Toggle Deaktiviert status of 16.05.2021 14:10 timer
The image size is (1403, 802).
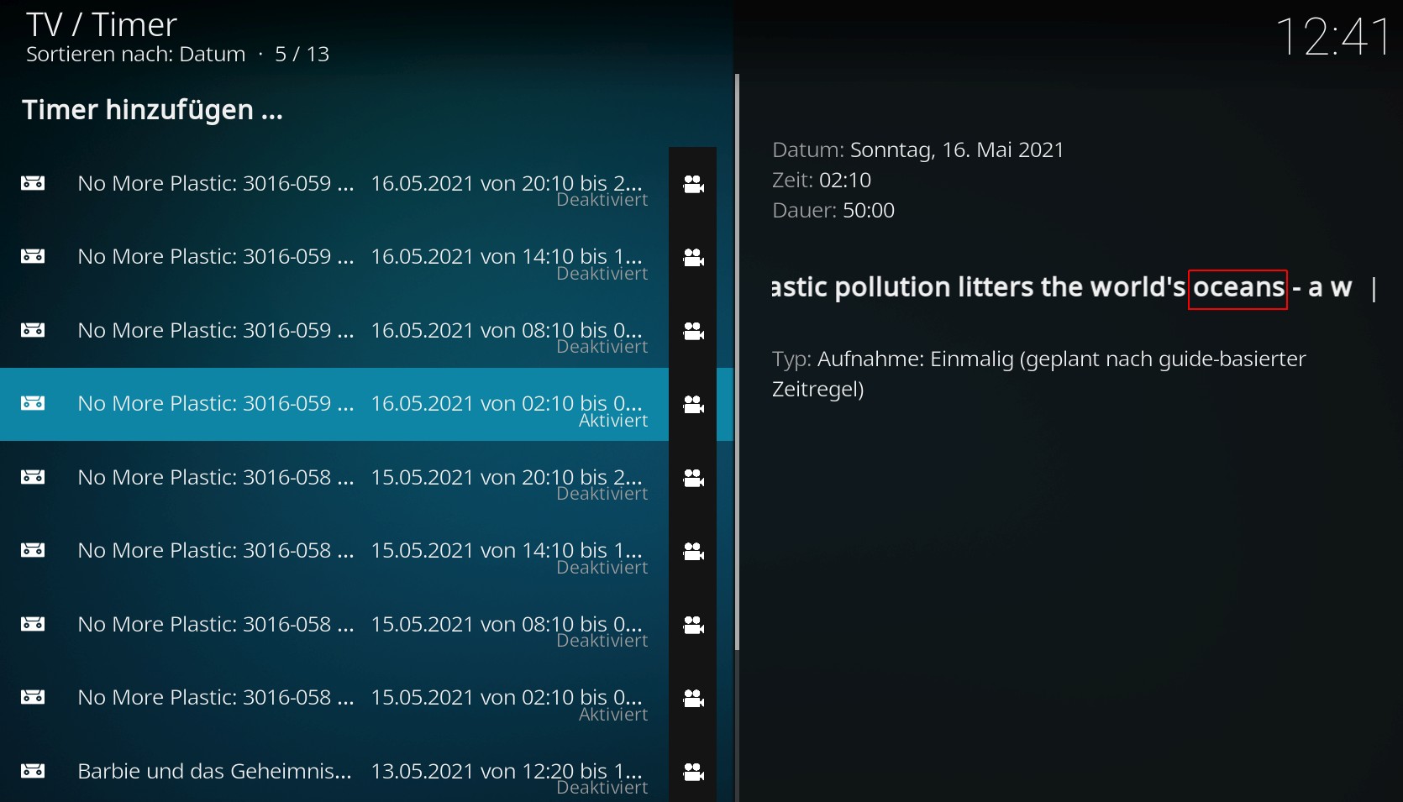(x=602, y=274)
